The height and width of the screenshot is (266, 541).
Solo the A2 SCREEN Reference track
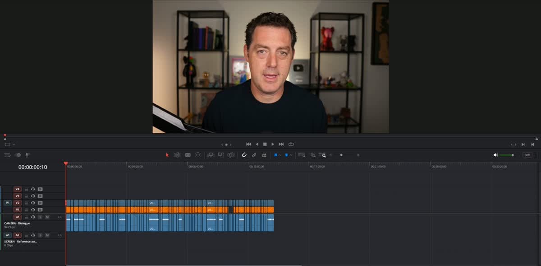(40, 235)
